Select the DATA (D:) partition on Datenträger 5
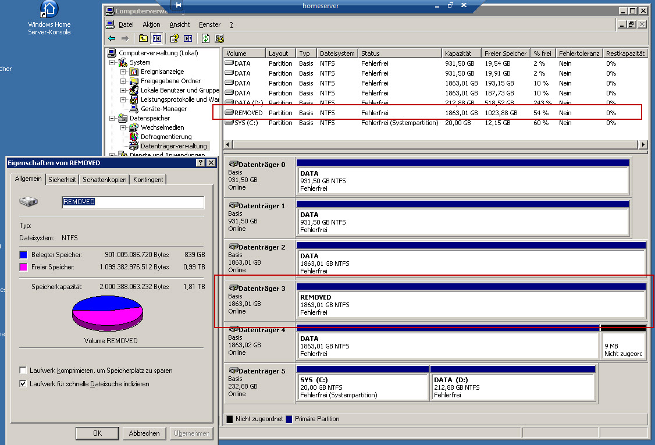 coord(512,383)
